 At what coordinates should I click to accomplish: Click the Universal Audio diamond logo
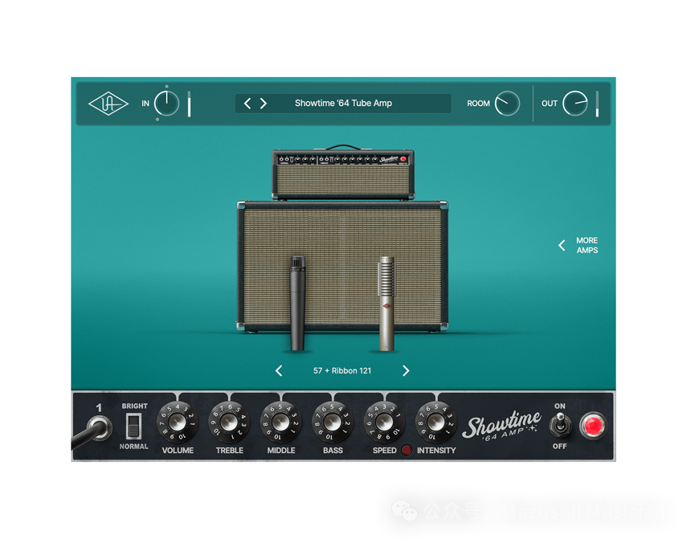[108, 104]
